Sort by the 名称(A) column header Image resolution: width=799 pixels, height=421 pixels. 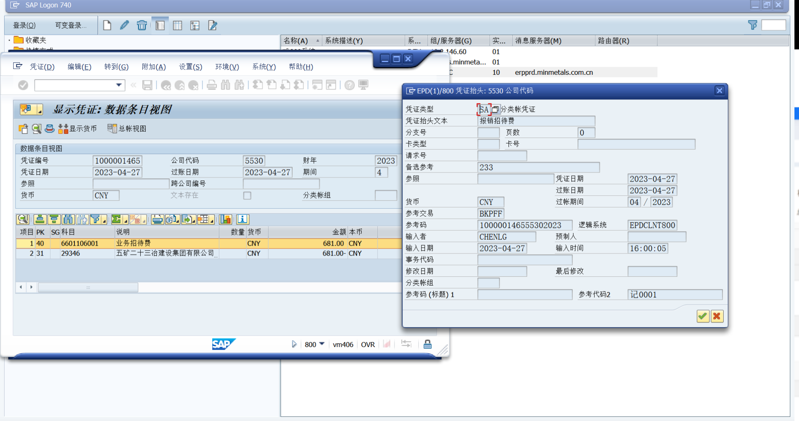point(301,41)
